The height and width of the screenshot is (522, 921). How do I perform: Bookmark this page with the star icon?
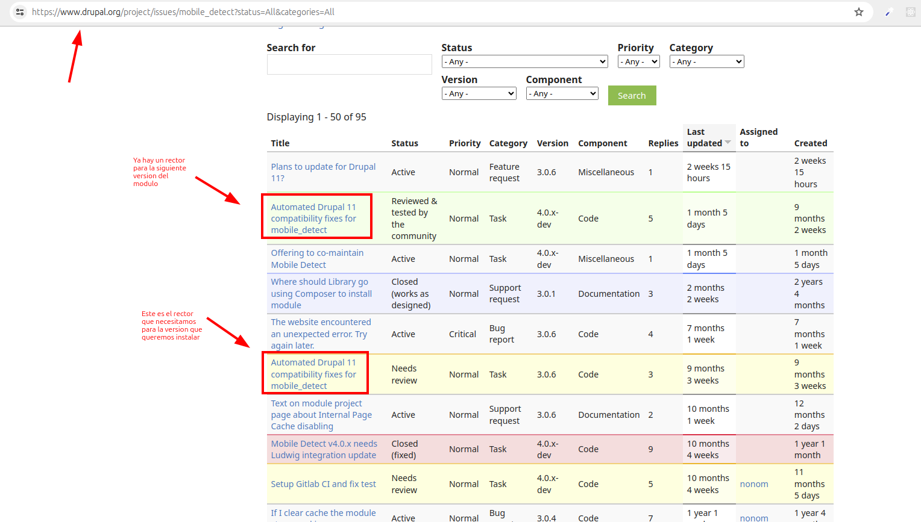859,12
